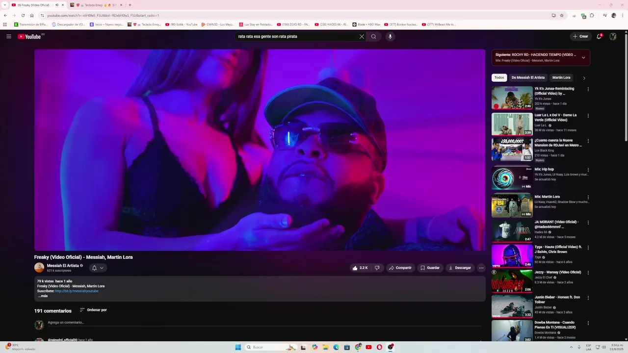This screenshot has width=628, height=353.
Task: Dislike the video with thumbs down
Action: coord(377,268)
